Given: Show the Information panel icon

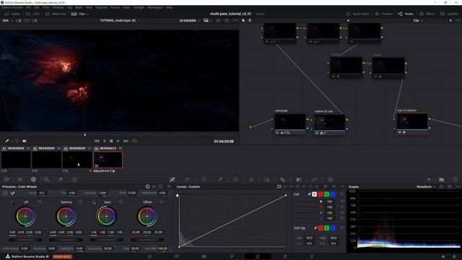Looking at the screenshot, I should [456, 179].
